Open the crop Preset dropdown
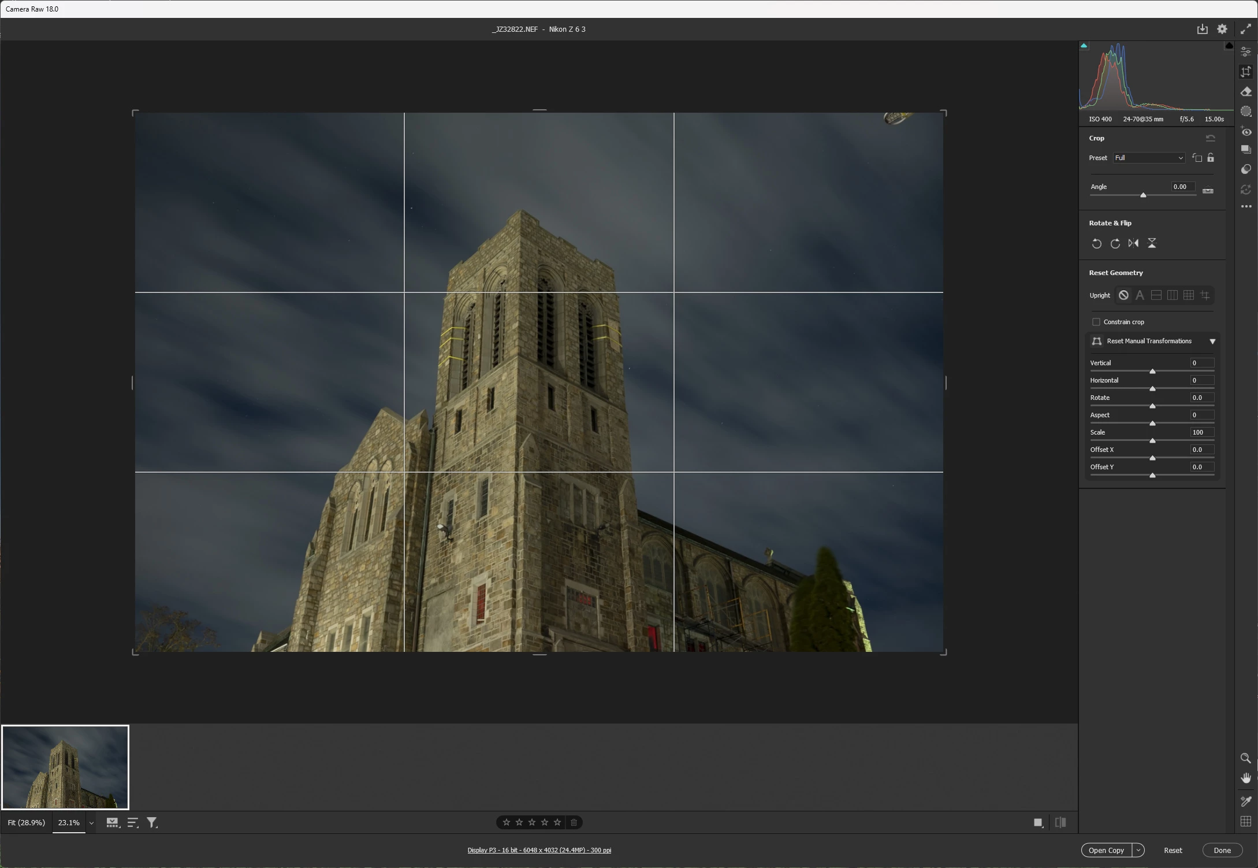This screenshot has width=1258, height=868. (x=1149, y=158)
